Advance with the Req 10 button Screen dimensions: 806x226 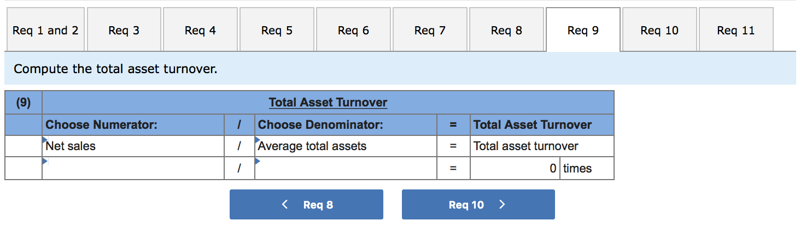click(478, 205)
